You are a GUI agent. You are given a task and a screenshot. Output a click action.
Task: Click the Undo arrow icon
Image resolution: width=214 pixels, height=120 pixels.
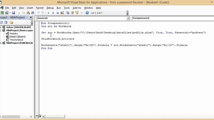(38, 13)
